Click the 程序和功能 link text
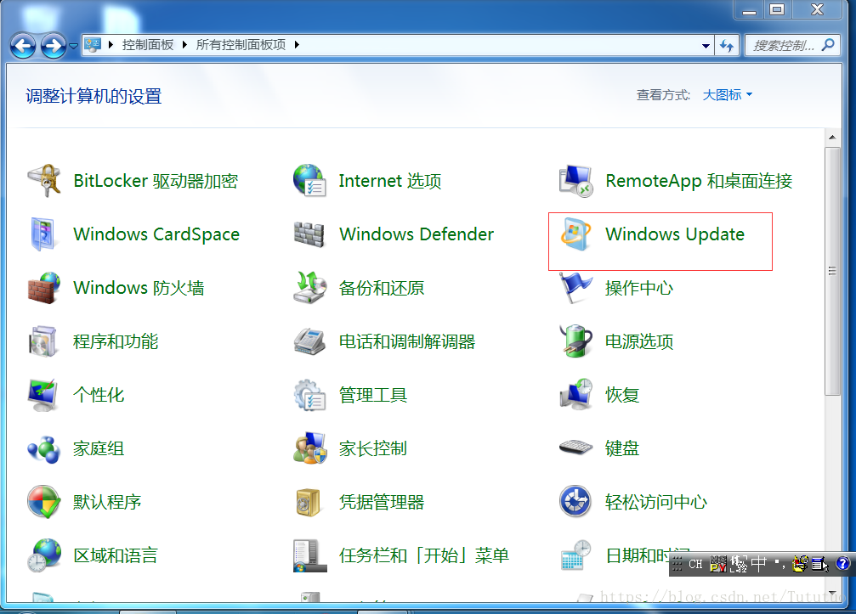The height and width of the screenshot is (614, 856). pos(116,341)
